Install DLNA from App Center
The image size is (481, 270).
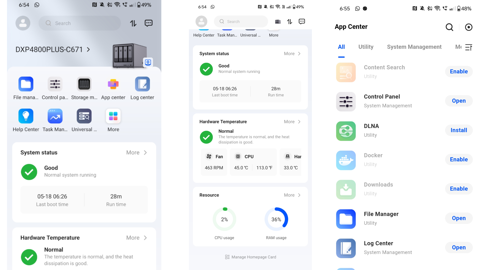point(459,130)
